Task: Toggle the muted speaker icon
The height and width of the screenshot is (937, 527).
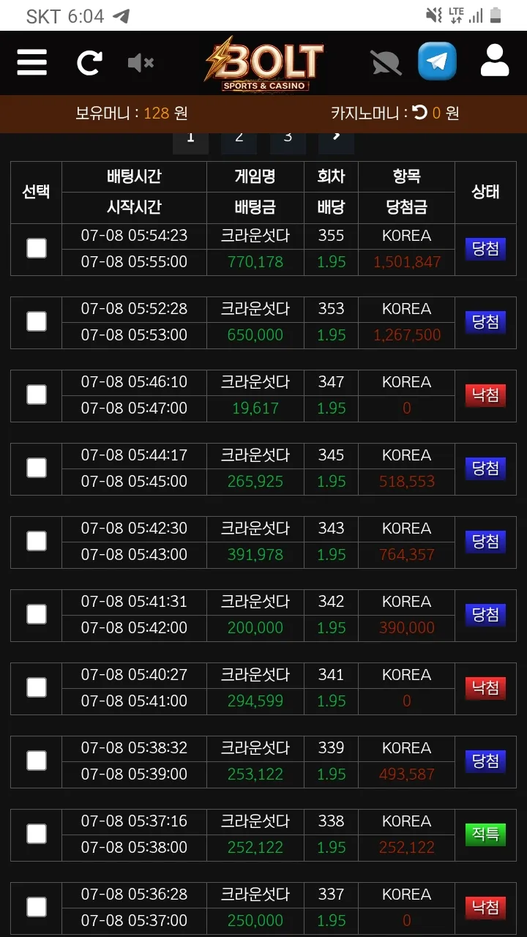Action: (141, 63)
